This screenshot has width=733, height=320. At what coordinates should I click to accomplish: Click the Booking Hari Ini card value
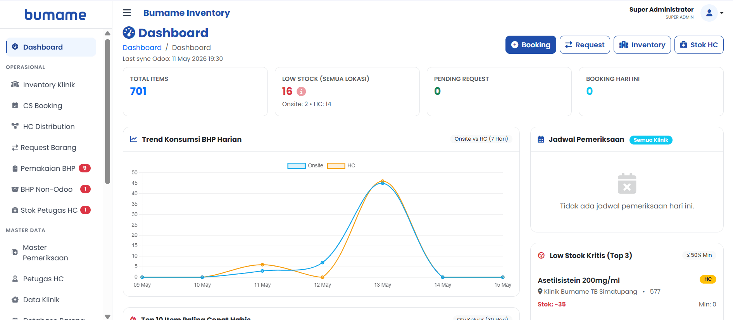click(589, 91)
